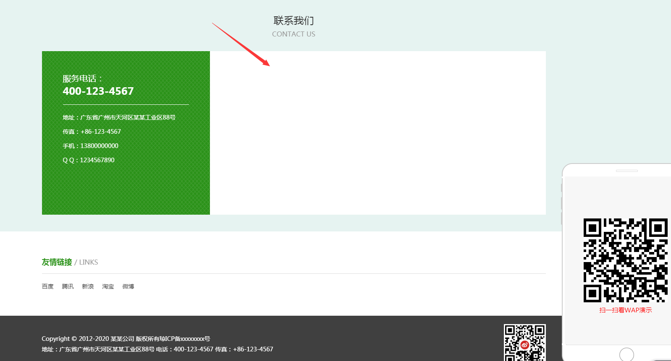
Task: Click the 400-123-4567 service phone number
Action: 98,91
